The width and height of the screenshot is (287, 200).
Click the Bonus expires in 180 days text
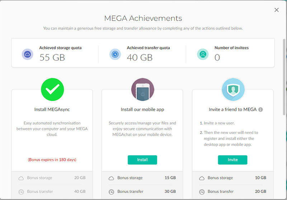52,160
